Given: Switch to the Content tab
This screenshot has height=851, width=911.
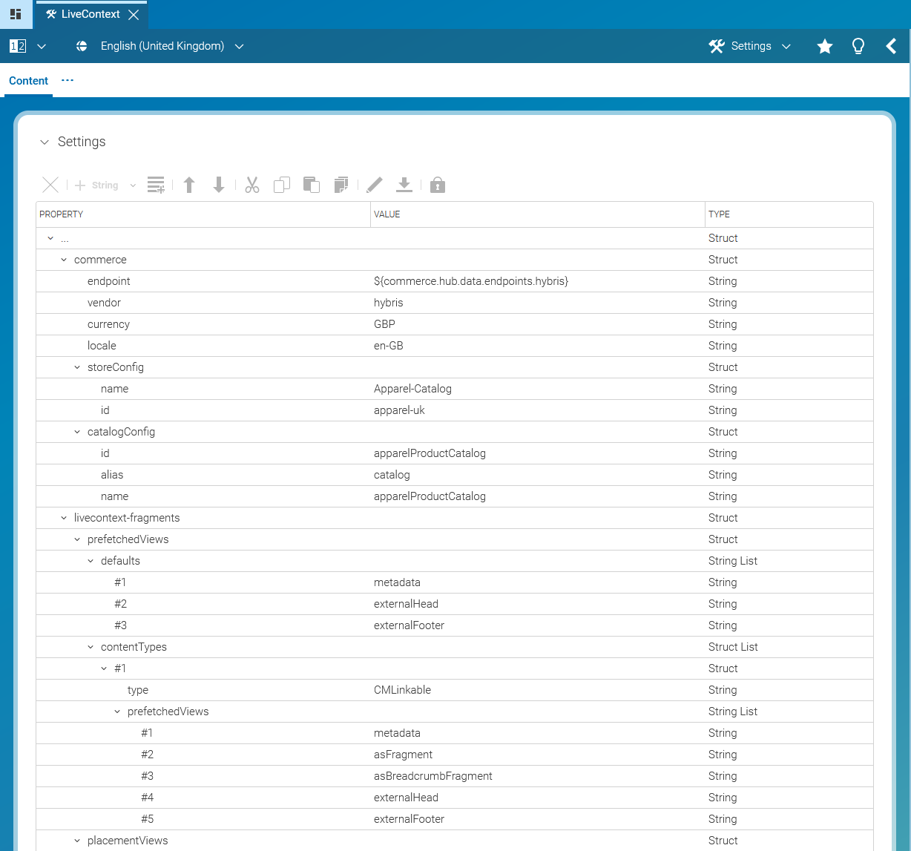Looking at the screenshot, I should point(28,80).
